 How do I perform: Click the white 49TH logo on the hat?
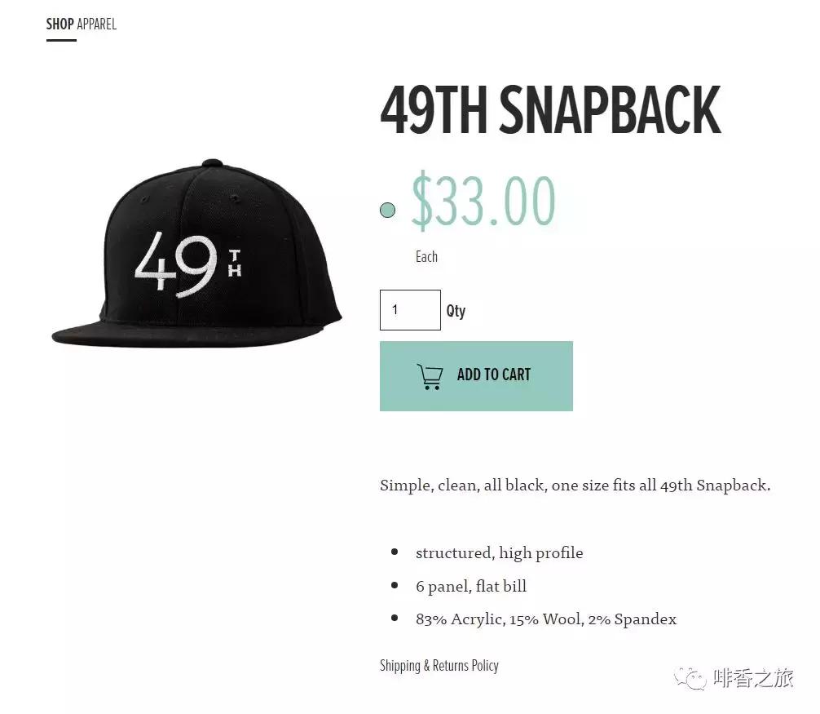coord(187,263)
